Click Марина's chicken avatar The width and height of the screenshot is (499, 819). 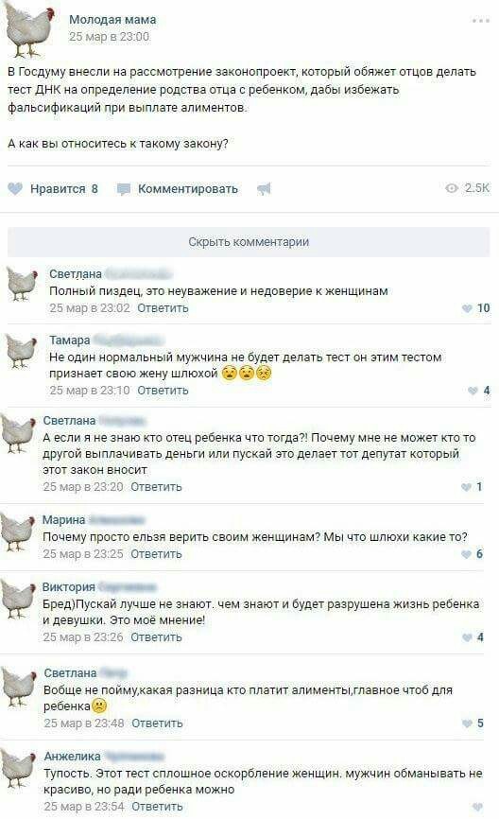point(18,531)
